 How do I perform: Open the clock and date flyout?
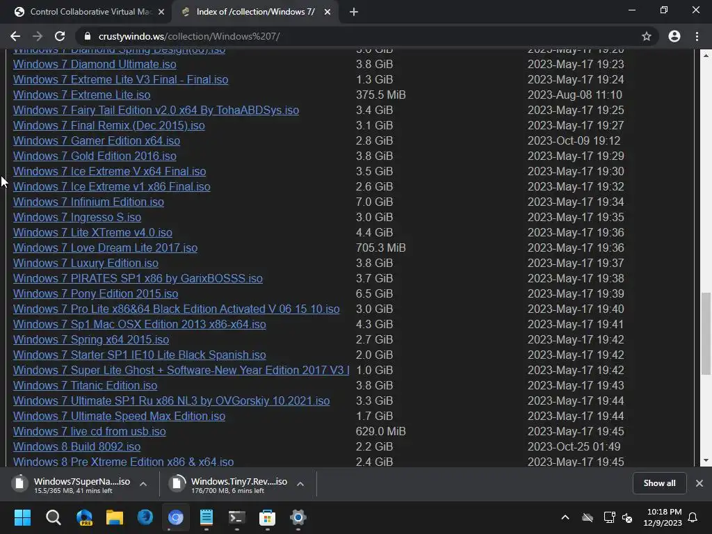663,517
